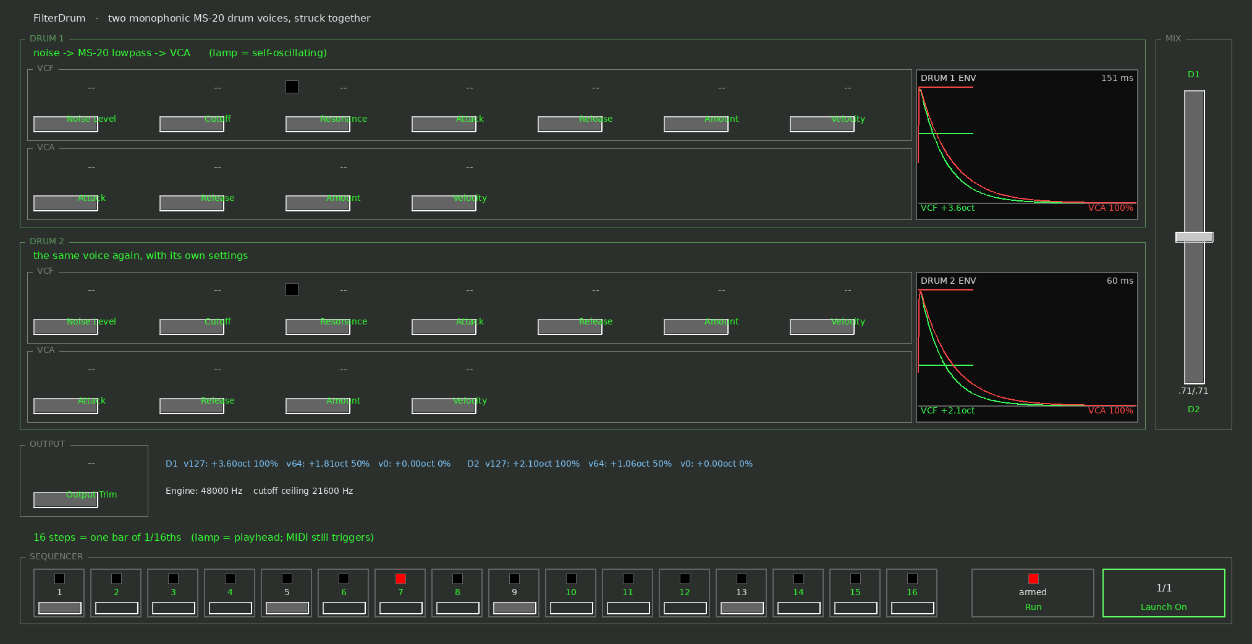The image size is (1252, 644).
Task: Click the Drum 1 VCA Velocity control
Action: (x=444, y=203)
